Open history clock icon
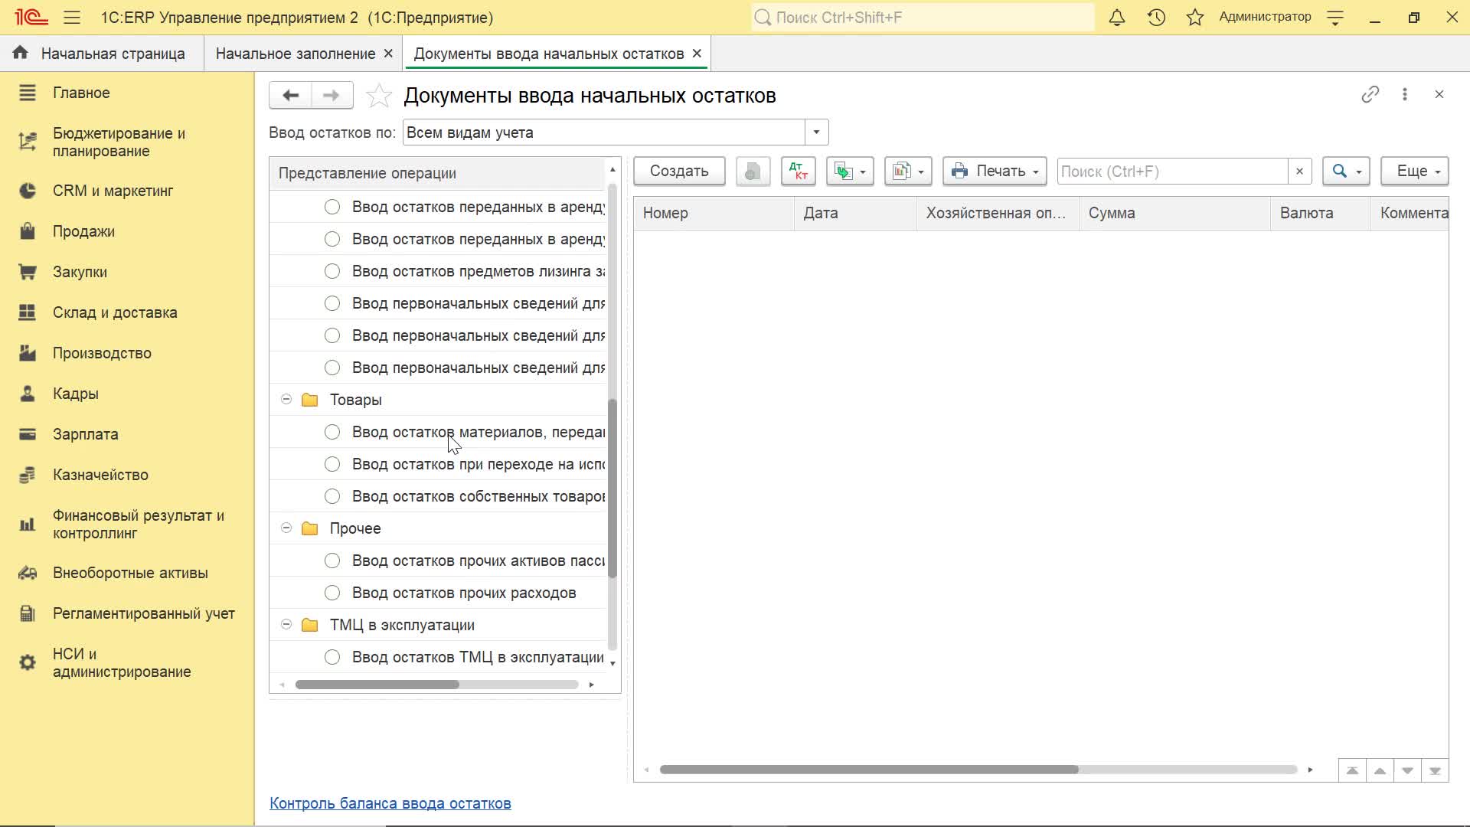Viewport: 1470px width, 827px height. coord(1156,17)
